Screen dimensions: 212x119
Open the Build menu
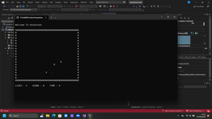coord(37,2)
